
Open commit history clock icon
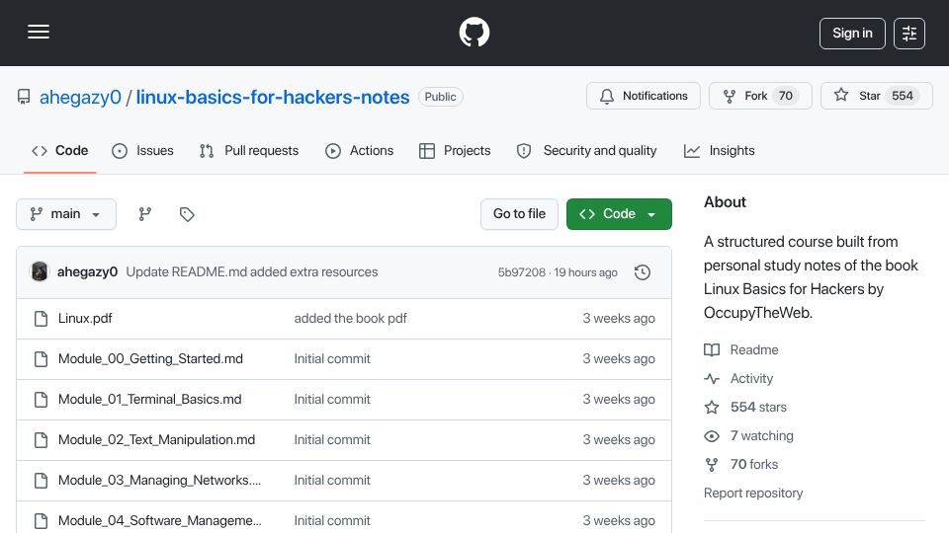(643, 272)
